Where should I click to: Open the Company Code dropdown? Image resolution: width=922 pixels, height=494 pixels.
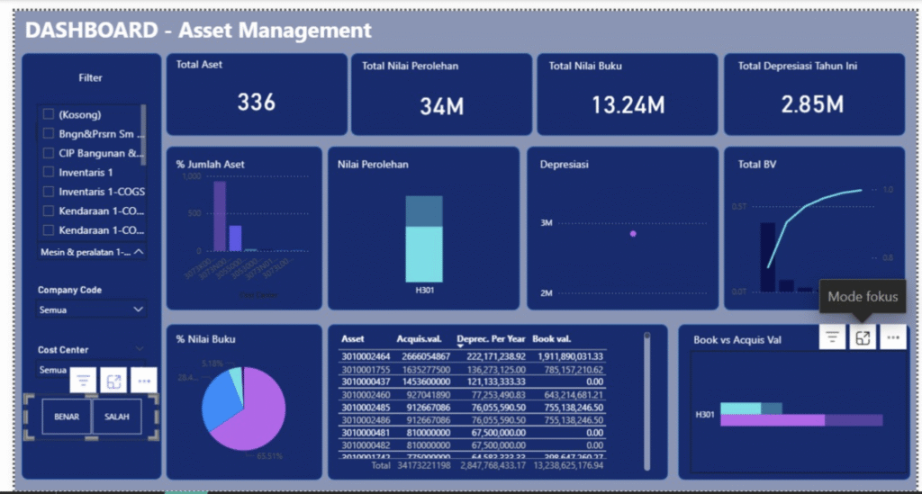(90, 310)
